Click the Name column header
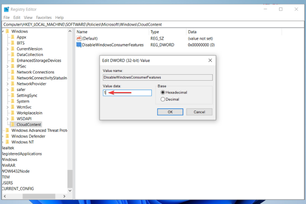306x204 pixels. tap(112, 32)
